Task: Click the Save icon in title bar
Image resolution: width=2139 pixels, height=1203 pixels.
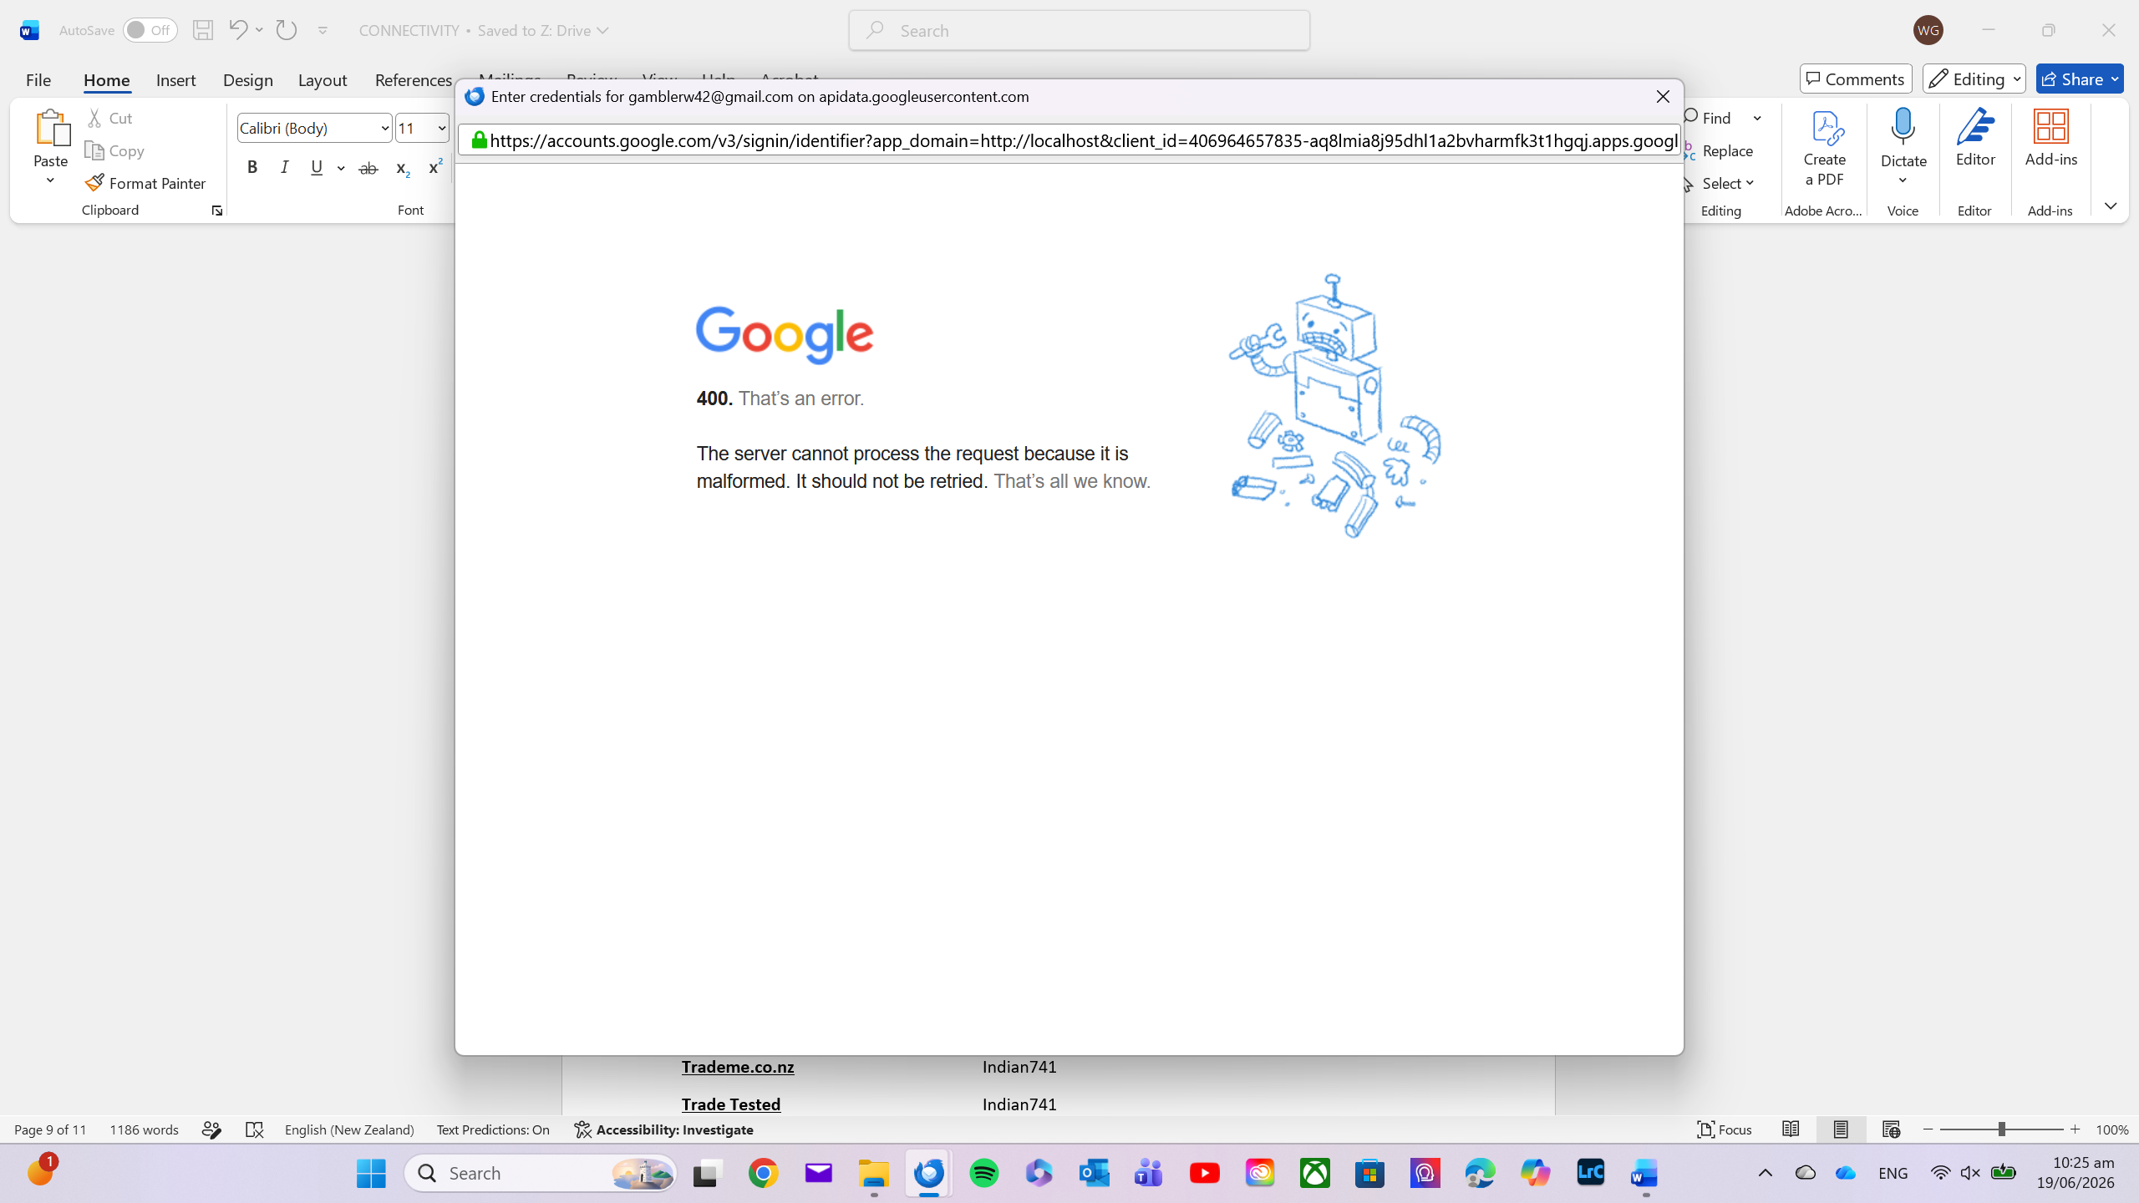Action: (202, 30)
